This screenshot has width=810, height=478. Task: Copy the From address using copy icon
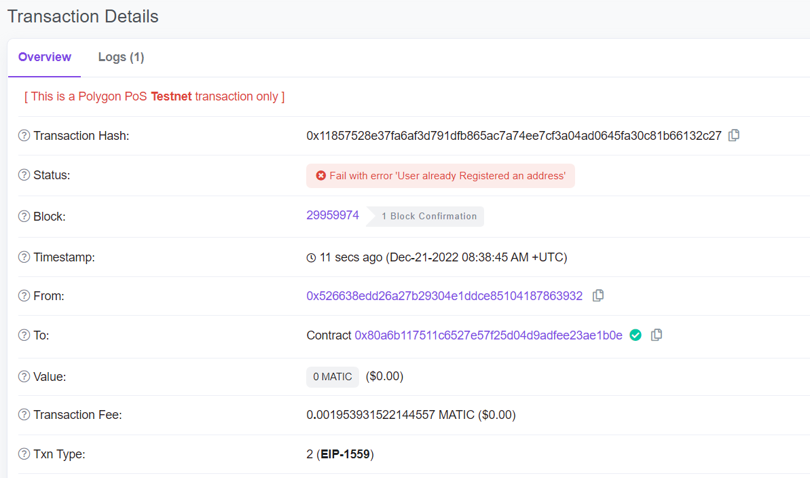coord(597,295)
